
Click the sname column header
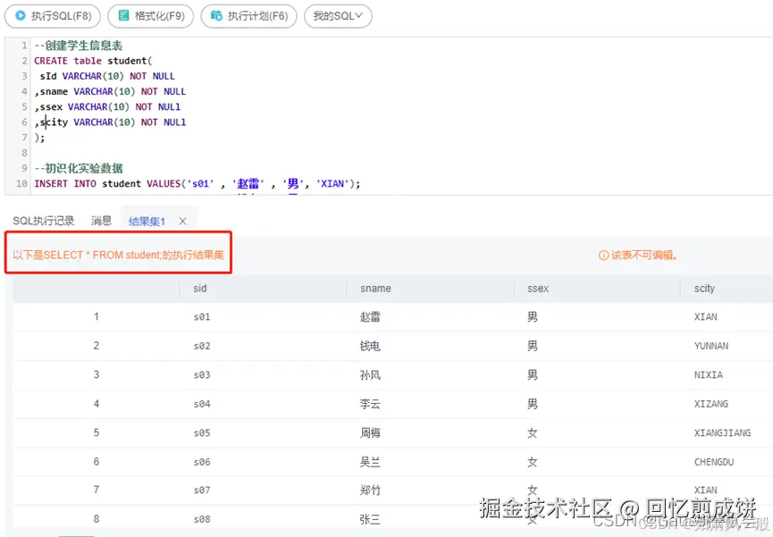[375, 289]
